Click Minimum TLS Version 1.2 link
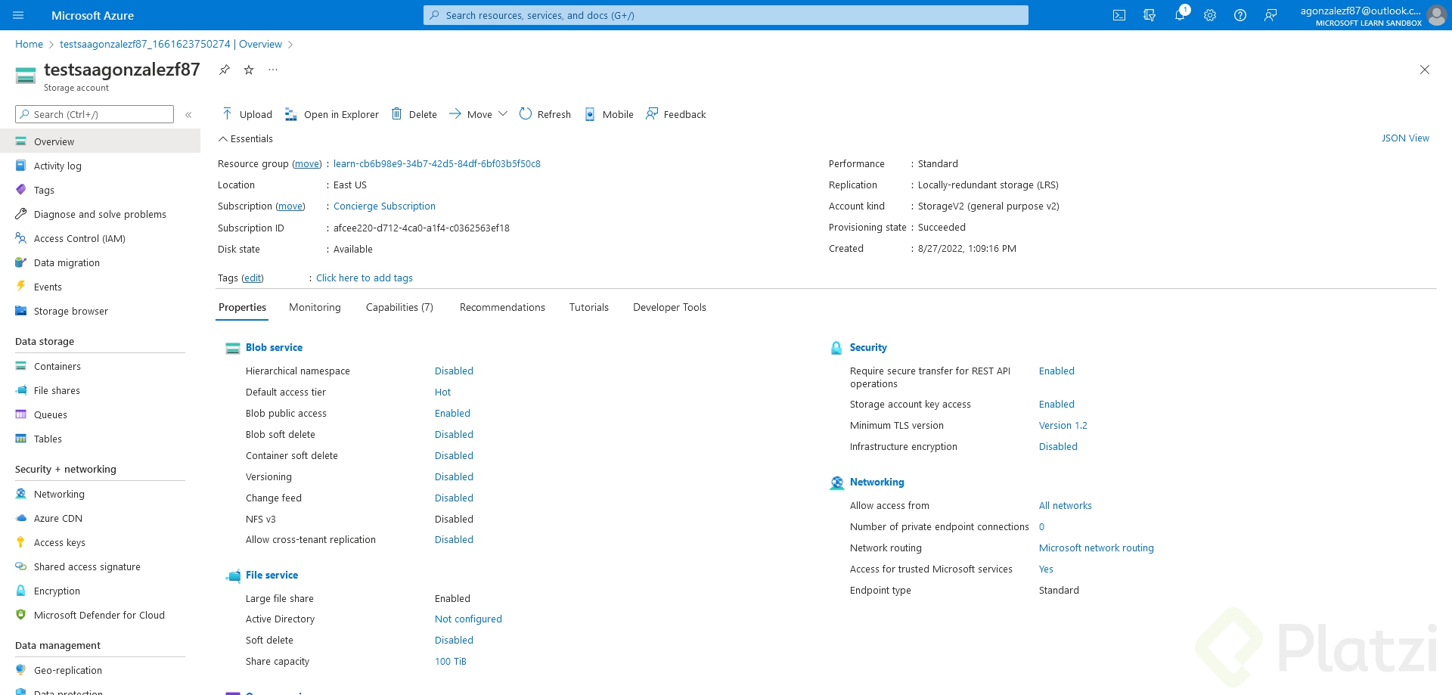 tap(1063, 426)
